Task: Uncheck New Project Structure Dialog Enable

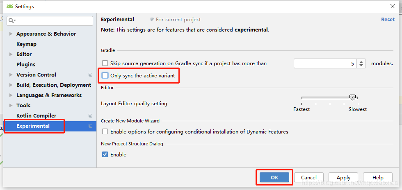Action: tap(105, 154)
